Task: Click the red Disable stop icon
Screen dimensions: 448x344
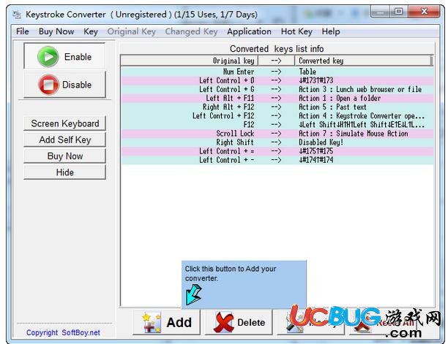Action: point(48,85)
